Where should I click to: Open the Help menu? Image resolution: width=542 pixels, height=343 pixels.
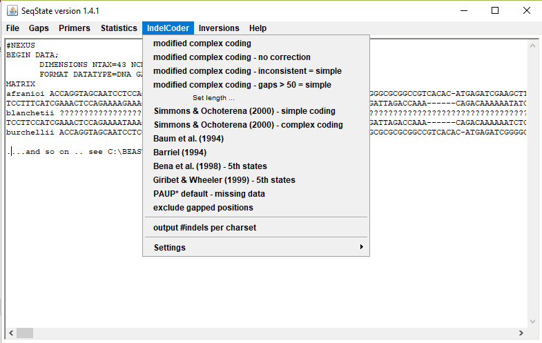[x=258, y=28]
